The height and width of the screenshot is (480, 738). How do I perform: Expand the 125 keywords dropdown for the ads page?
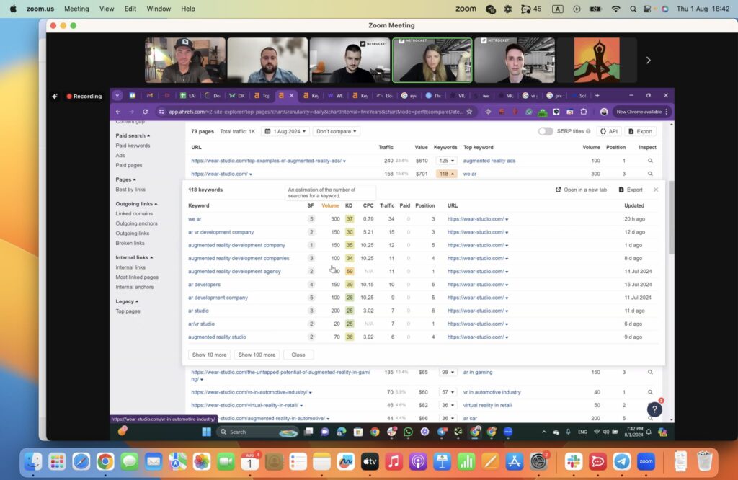point(445,160)
